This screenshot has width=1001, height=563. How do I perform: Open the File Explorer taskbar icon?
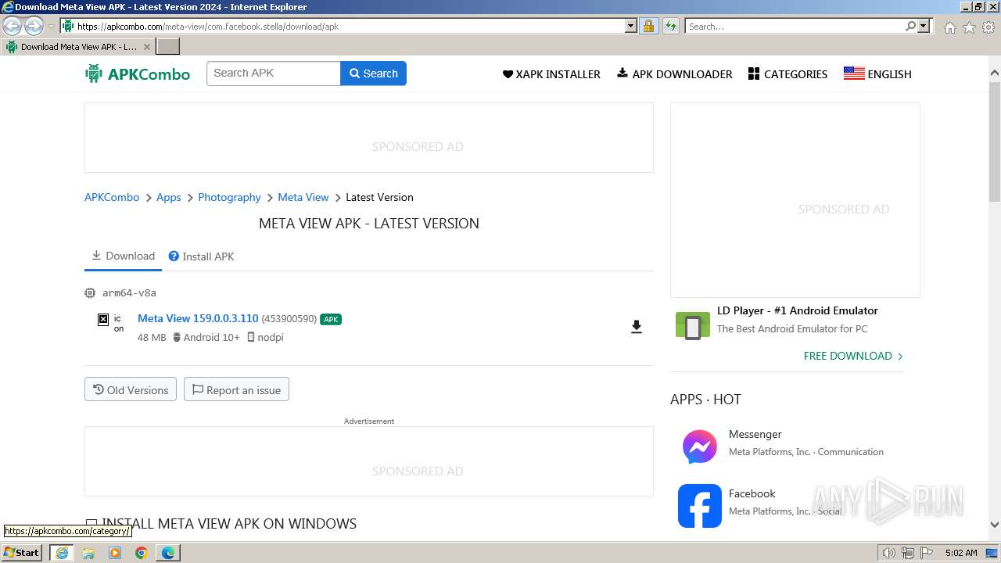[88, 553]
